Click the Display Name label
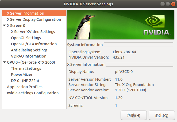The image size is (177, 122). [x=81, y=72]
